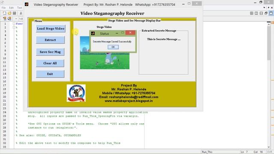Click the Ln 7 status bar entry
The image size is (274, 154).
[244, 152]
